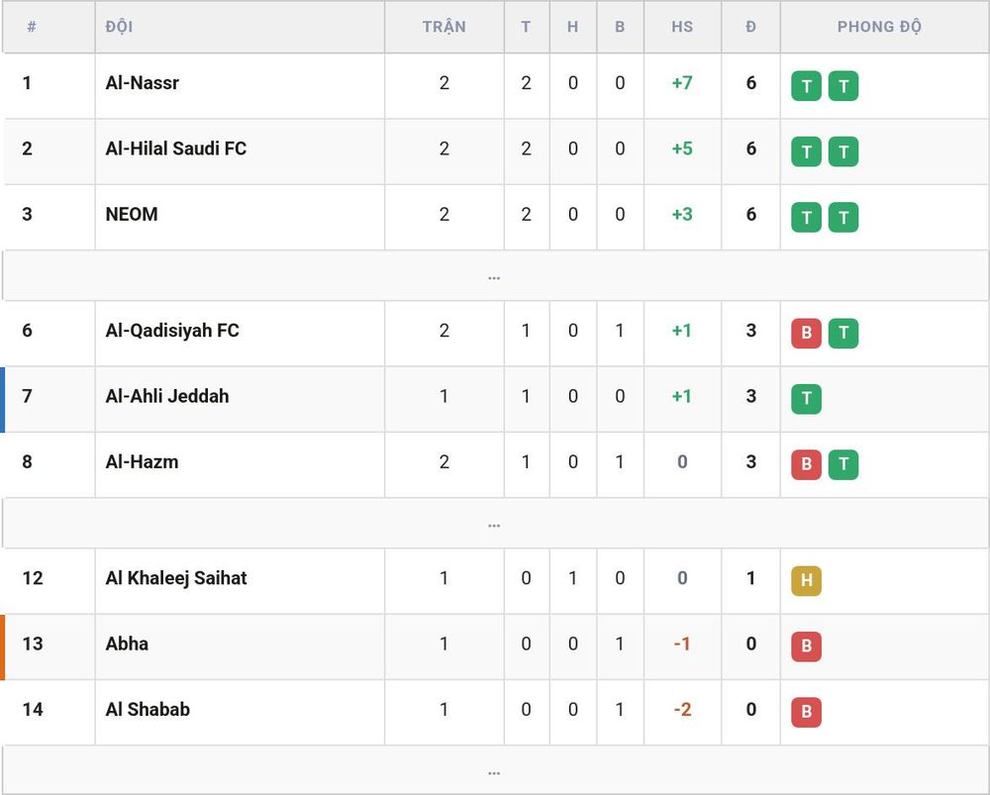Click NEOM's second green T form badge

pos(843,217)
